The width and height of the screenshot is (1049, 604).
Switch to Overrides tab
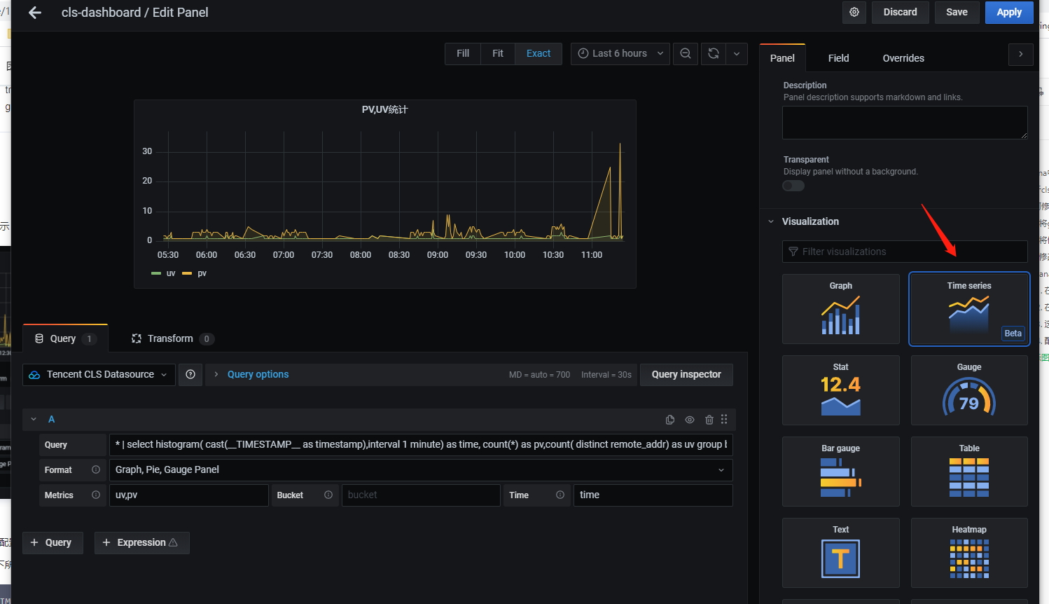coord(903,58)
